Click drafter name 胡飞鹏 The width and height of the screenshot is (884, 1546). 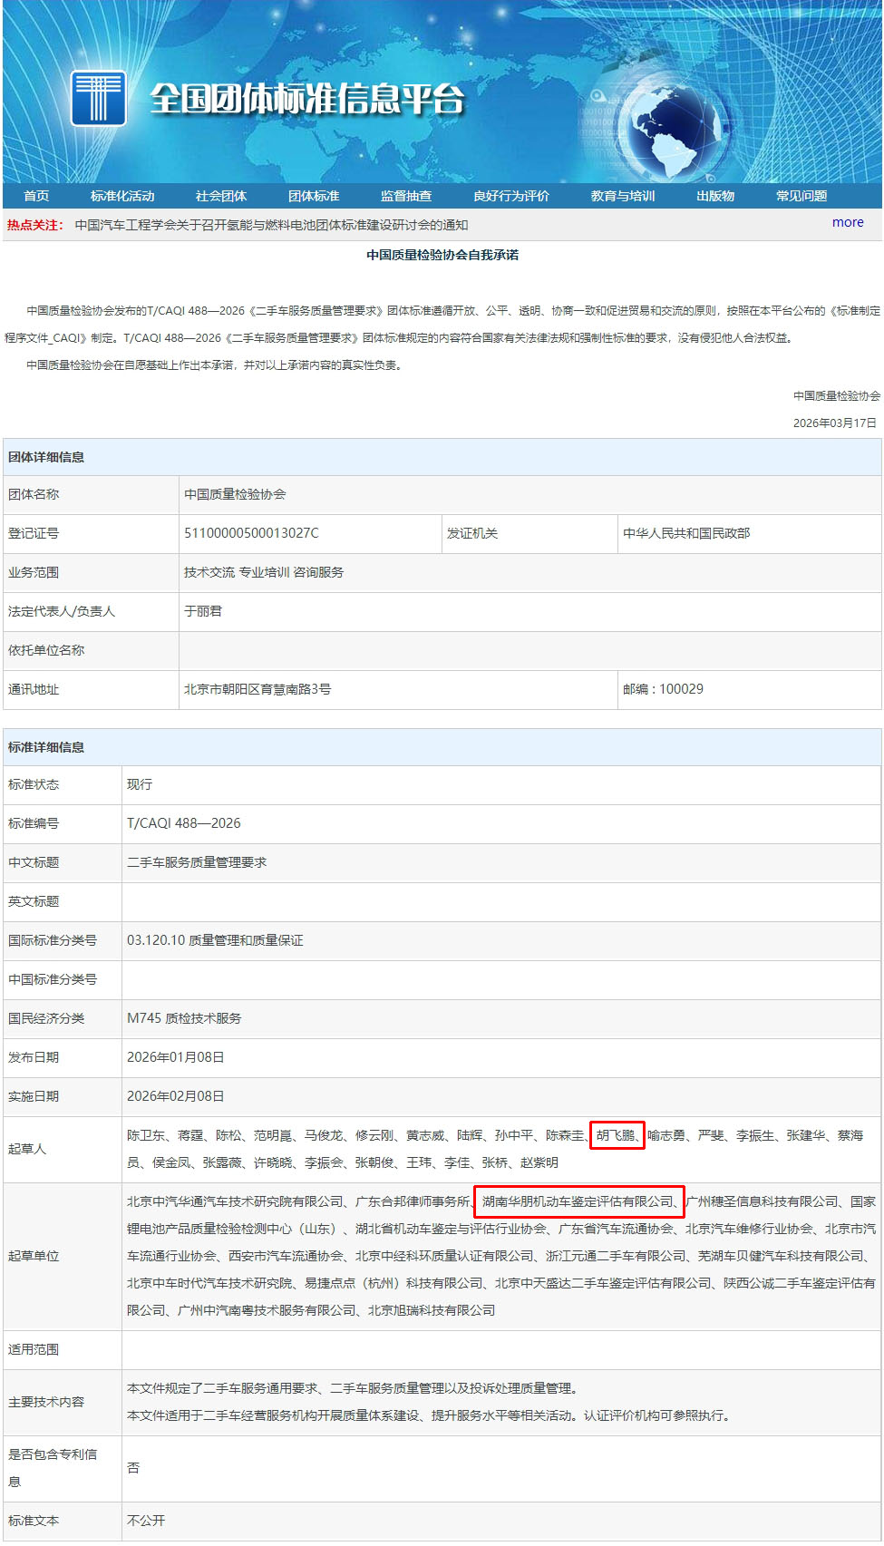point(616,1135)
